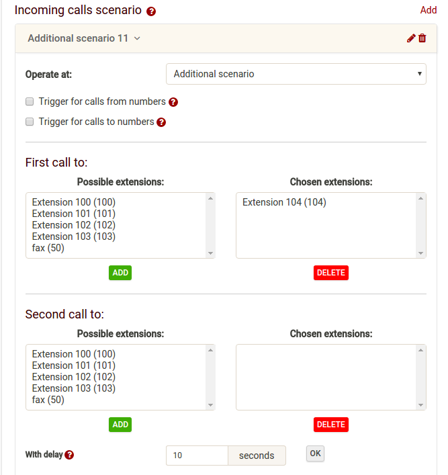Click the trash delete scenario icon

tap(422, 38)
